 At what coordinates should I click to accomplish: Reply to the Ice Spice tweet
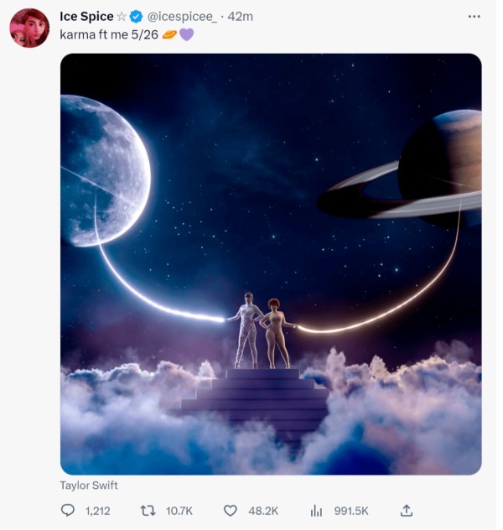[x=68, y=510]
